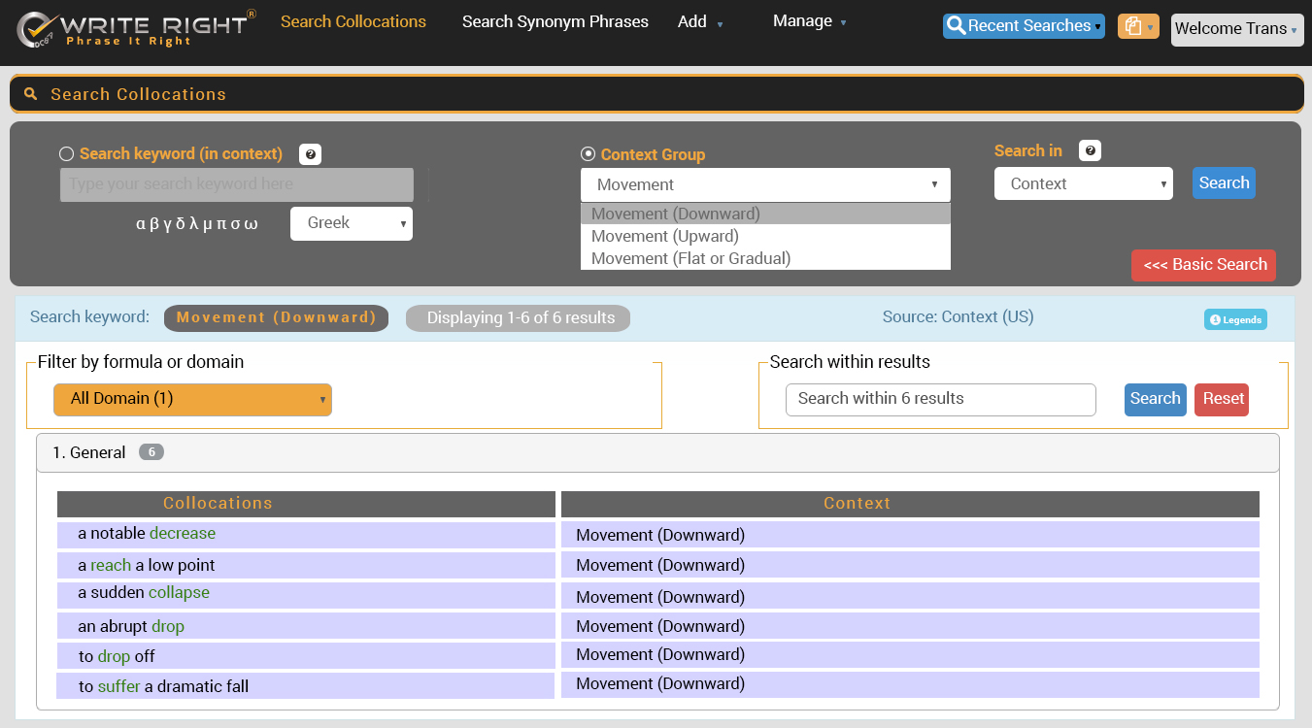
Task: Select the Search keyword (in context) radio
Action: [67, 154]
